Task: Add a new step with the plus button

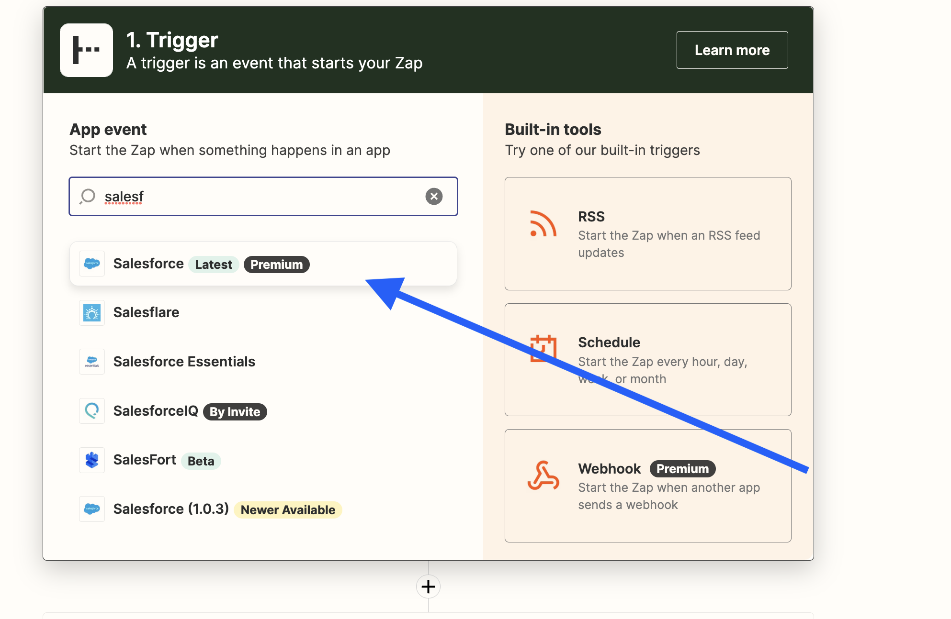Action: click(x=428, y=586)
